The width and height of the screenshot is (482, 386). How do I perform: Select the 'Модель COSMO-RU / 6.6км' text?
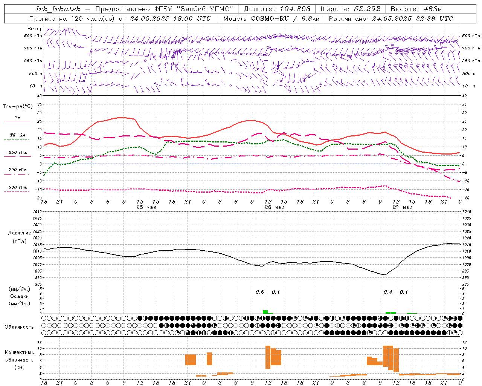272,18
